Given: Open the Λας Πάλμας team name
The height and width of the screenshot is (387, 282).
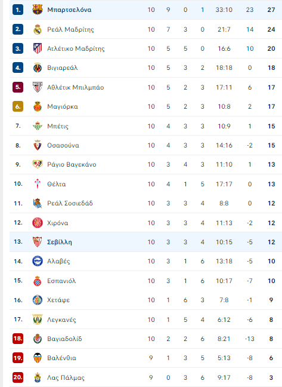Looking at the screenshot, I should click(x=66, y=377).
